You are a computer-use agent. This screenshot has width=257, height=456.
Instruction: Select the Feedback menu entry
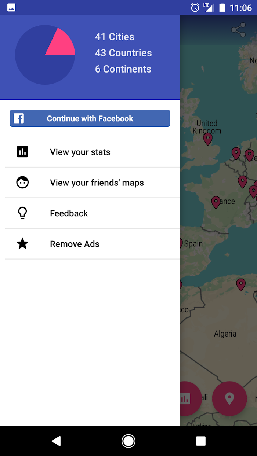[93, 213]
